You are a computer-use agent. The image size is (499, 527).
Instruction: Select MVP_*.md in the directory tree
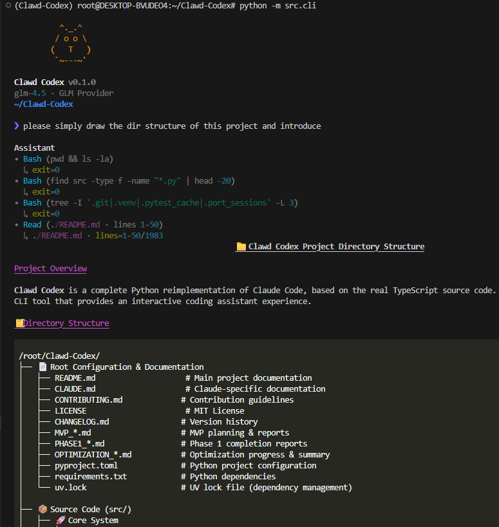pos(73,432)
